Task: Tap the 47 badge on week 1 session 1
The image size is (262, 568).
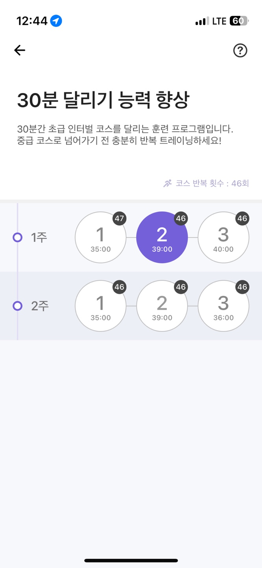Action: click(119, 219)
